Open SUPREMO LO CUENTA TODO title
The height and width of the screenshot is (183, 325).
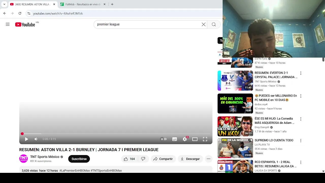pyautogui.click(x=274, y=140)
